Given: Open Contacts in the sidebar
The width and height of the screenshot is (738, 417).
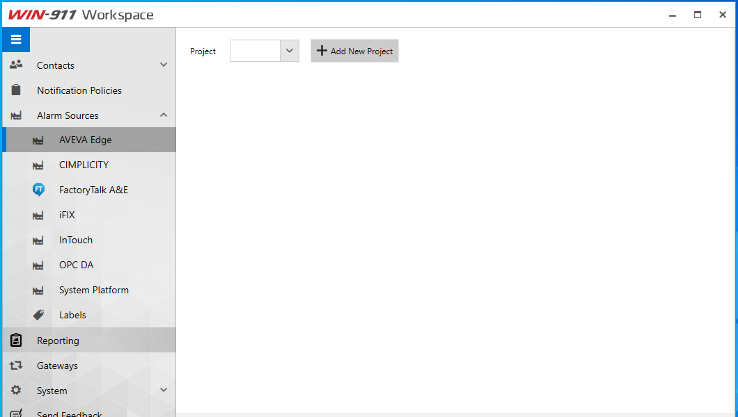Looking at the screenshot, I should tap(89, 65).
